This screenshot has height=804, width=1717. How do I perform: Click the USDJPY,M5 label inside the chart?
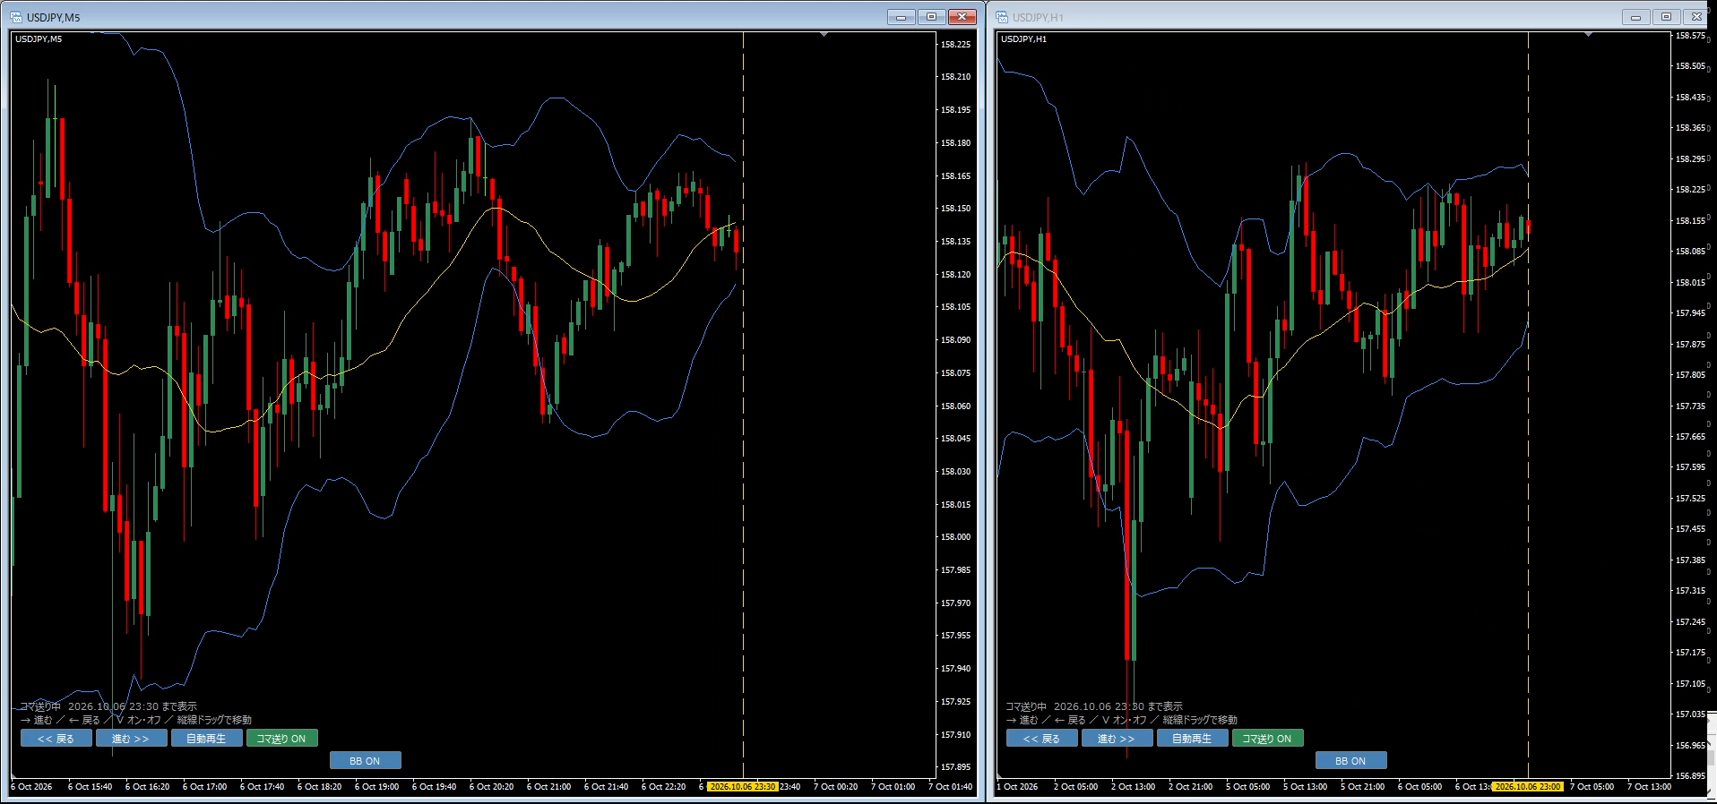pyautogui.click(x=39, y=39)
